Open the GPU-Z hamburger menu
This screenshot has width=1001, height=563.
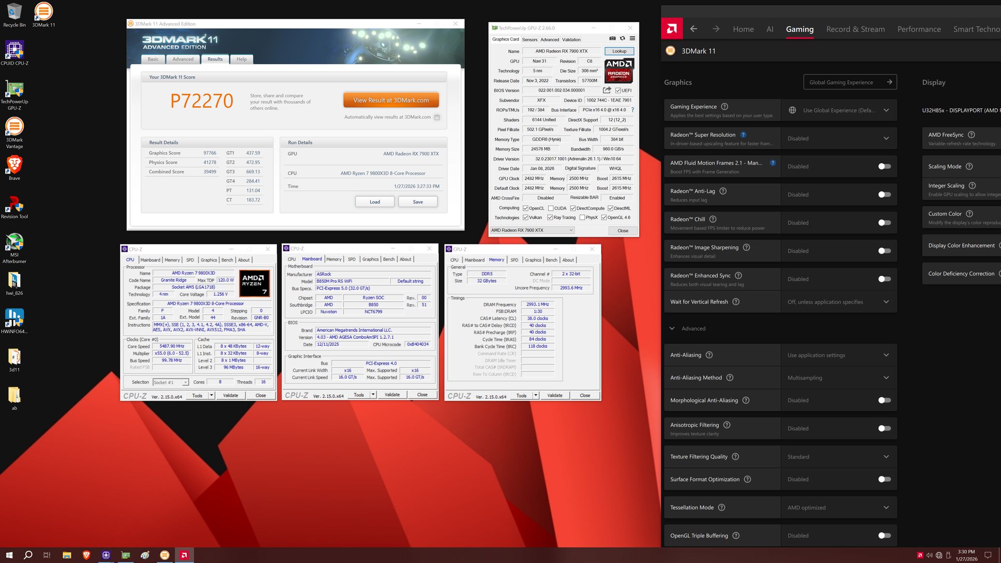click(x=632, y=39)
